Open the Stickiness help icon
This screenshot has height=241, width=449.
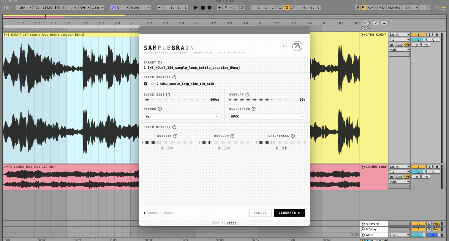293,136
